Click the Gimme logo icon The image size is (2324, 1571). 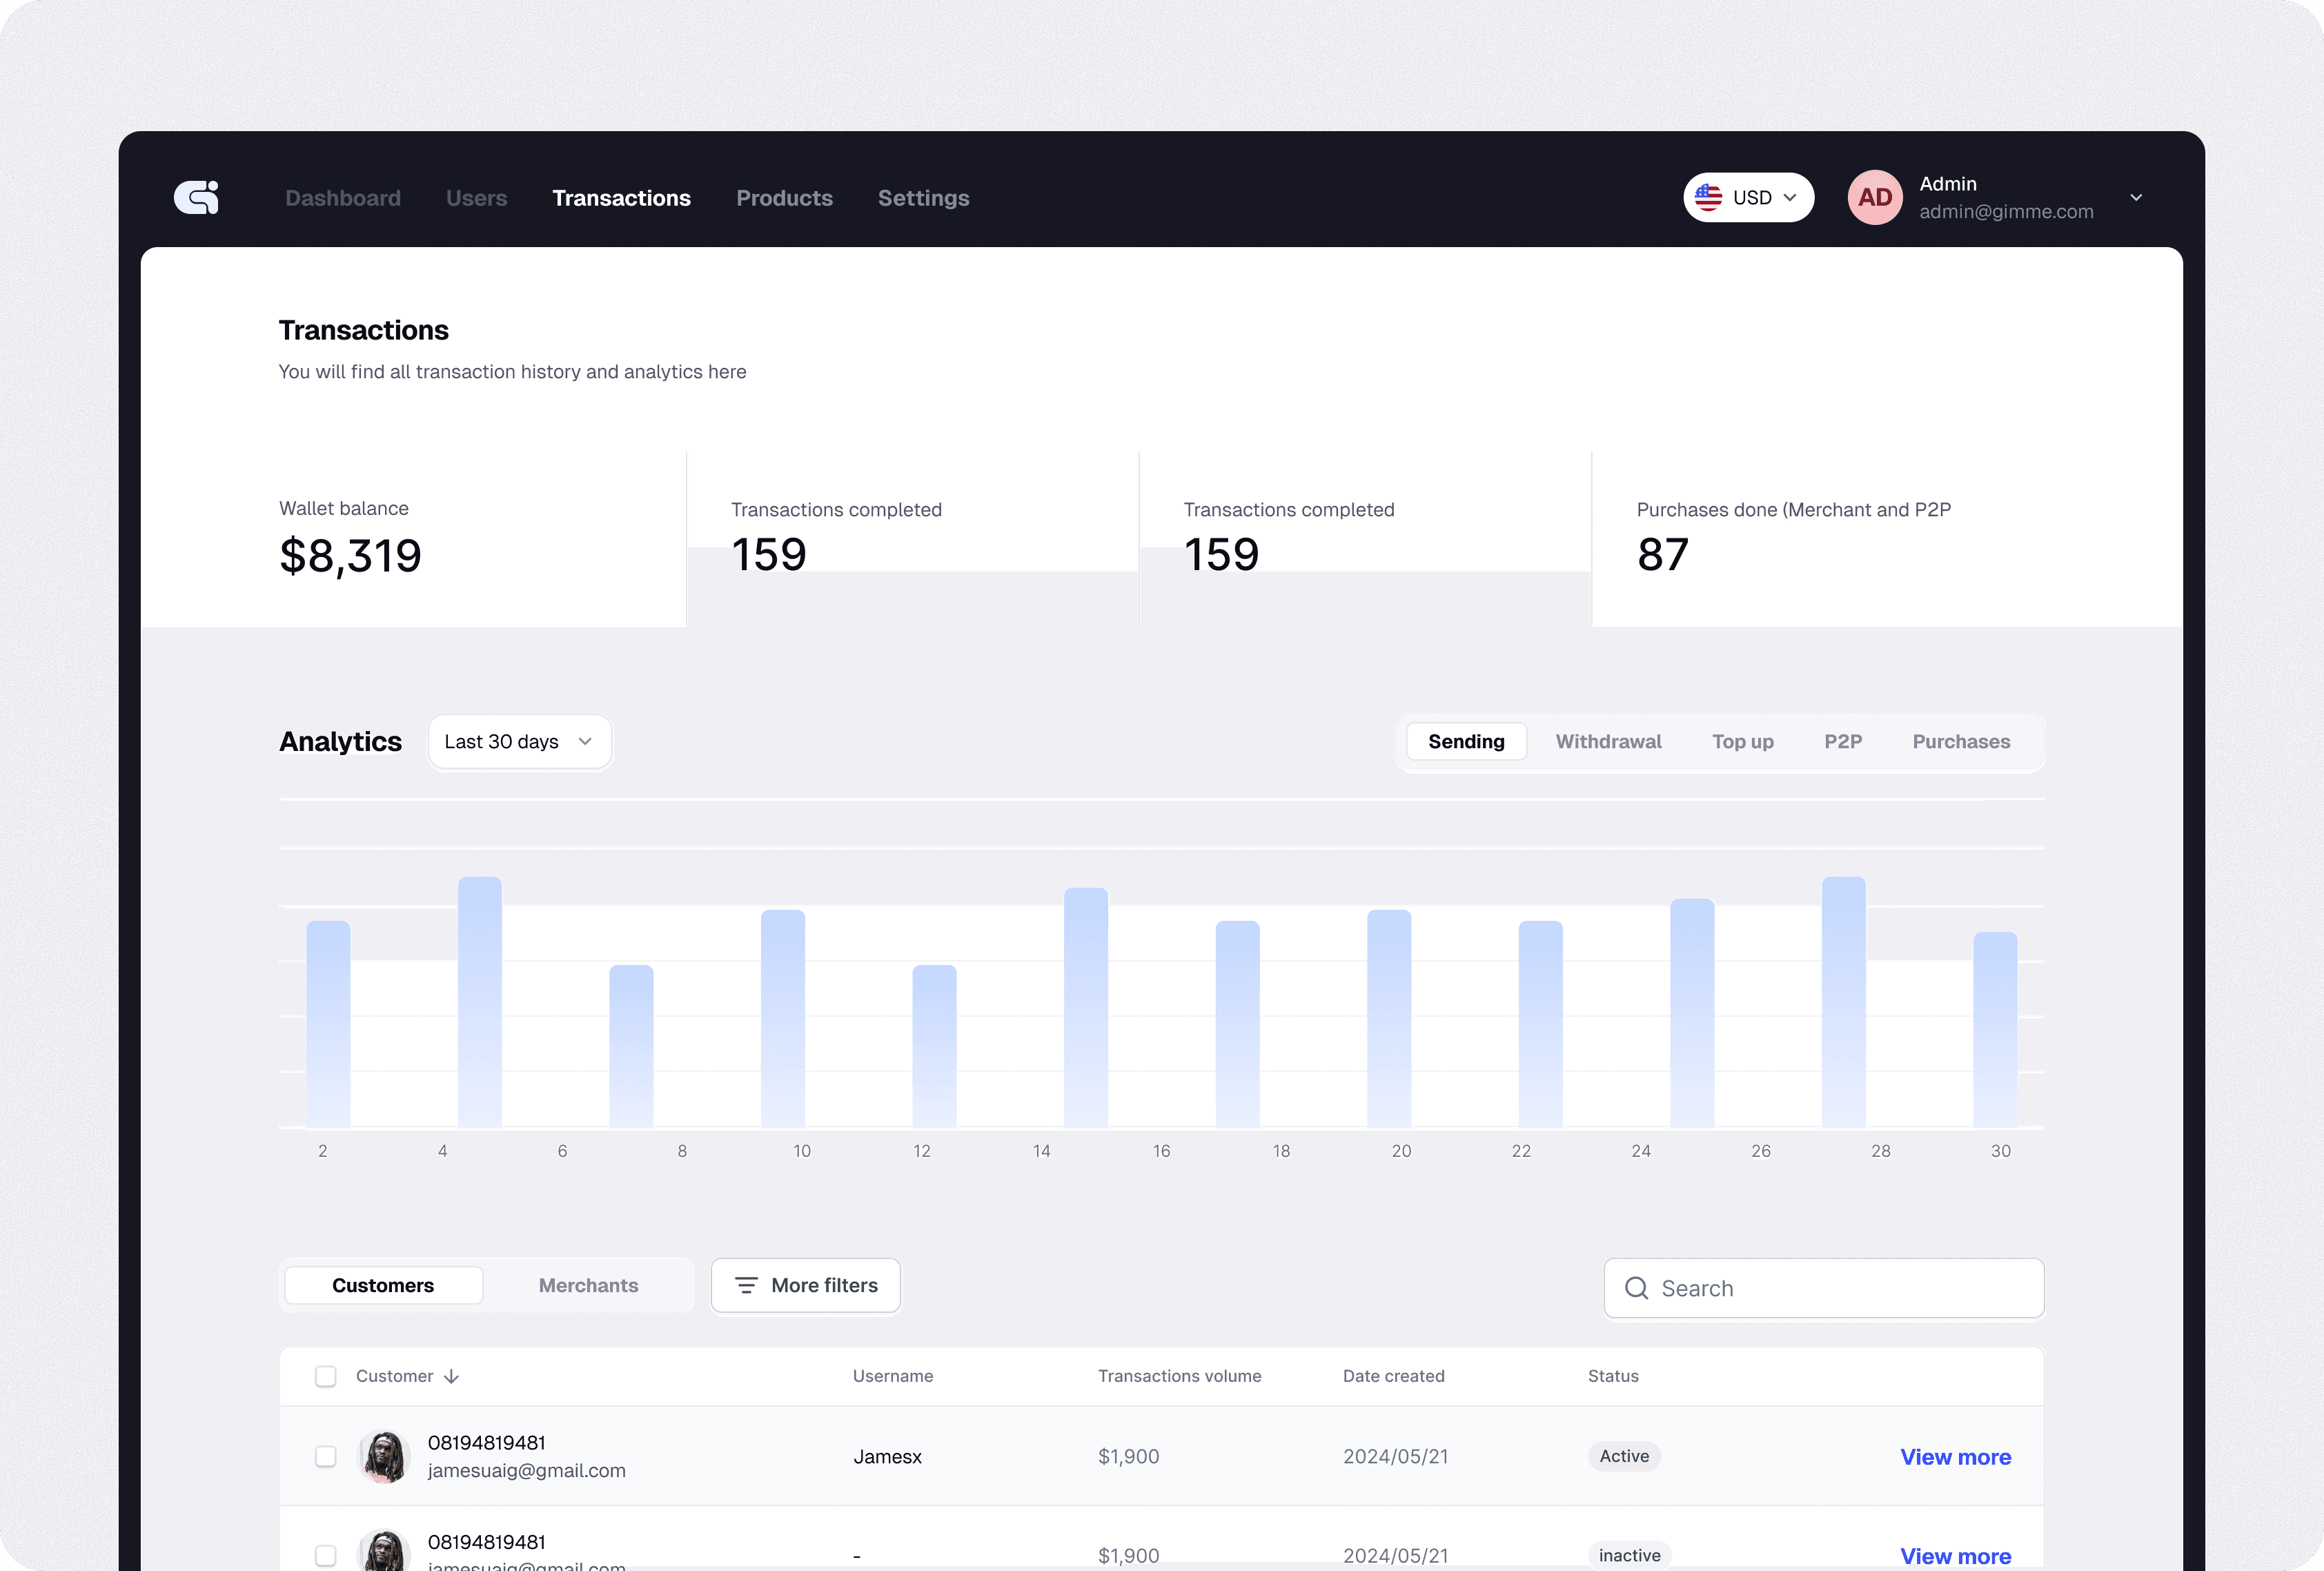[x=196, y=197]
